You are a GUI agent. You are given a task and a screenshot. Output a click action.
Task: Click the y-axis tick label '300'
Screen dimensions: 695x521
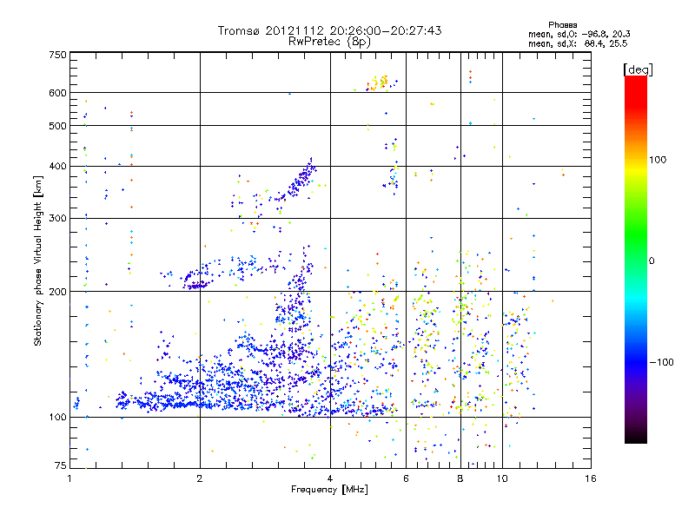tap(57, 219)
